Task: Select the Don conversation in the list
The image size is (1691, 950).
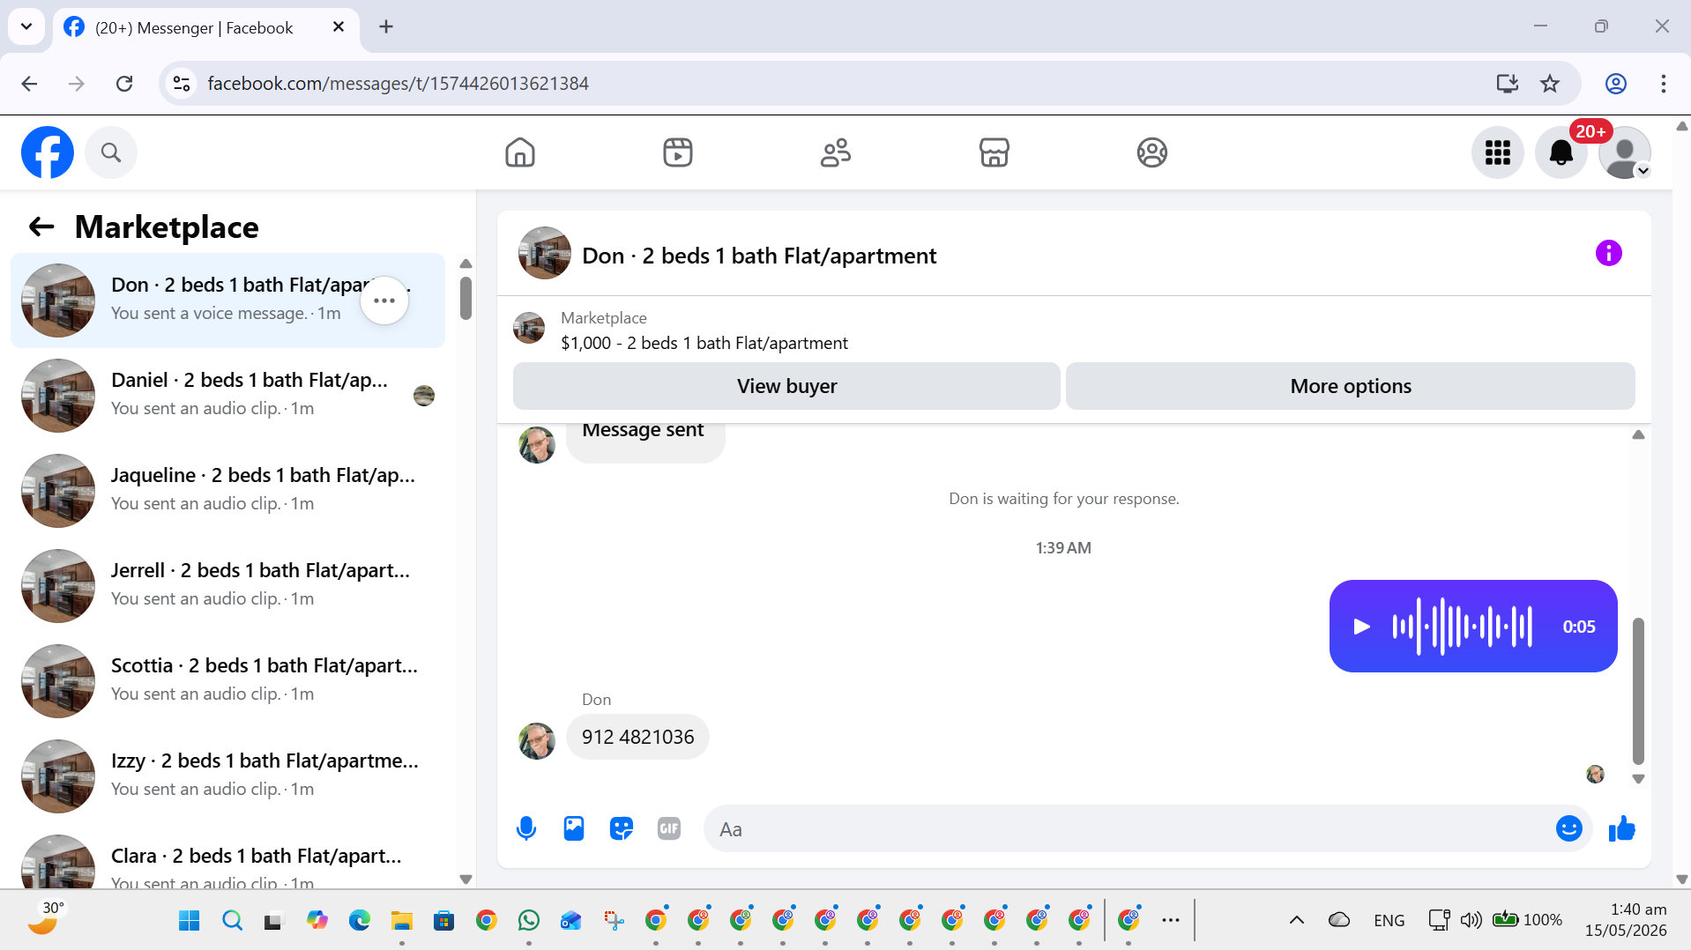Action: coord(227,301)
